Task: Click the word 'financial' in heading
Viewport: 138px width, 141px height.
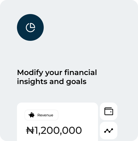Action: point(81,72)
